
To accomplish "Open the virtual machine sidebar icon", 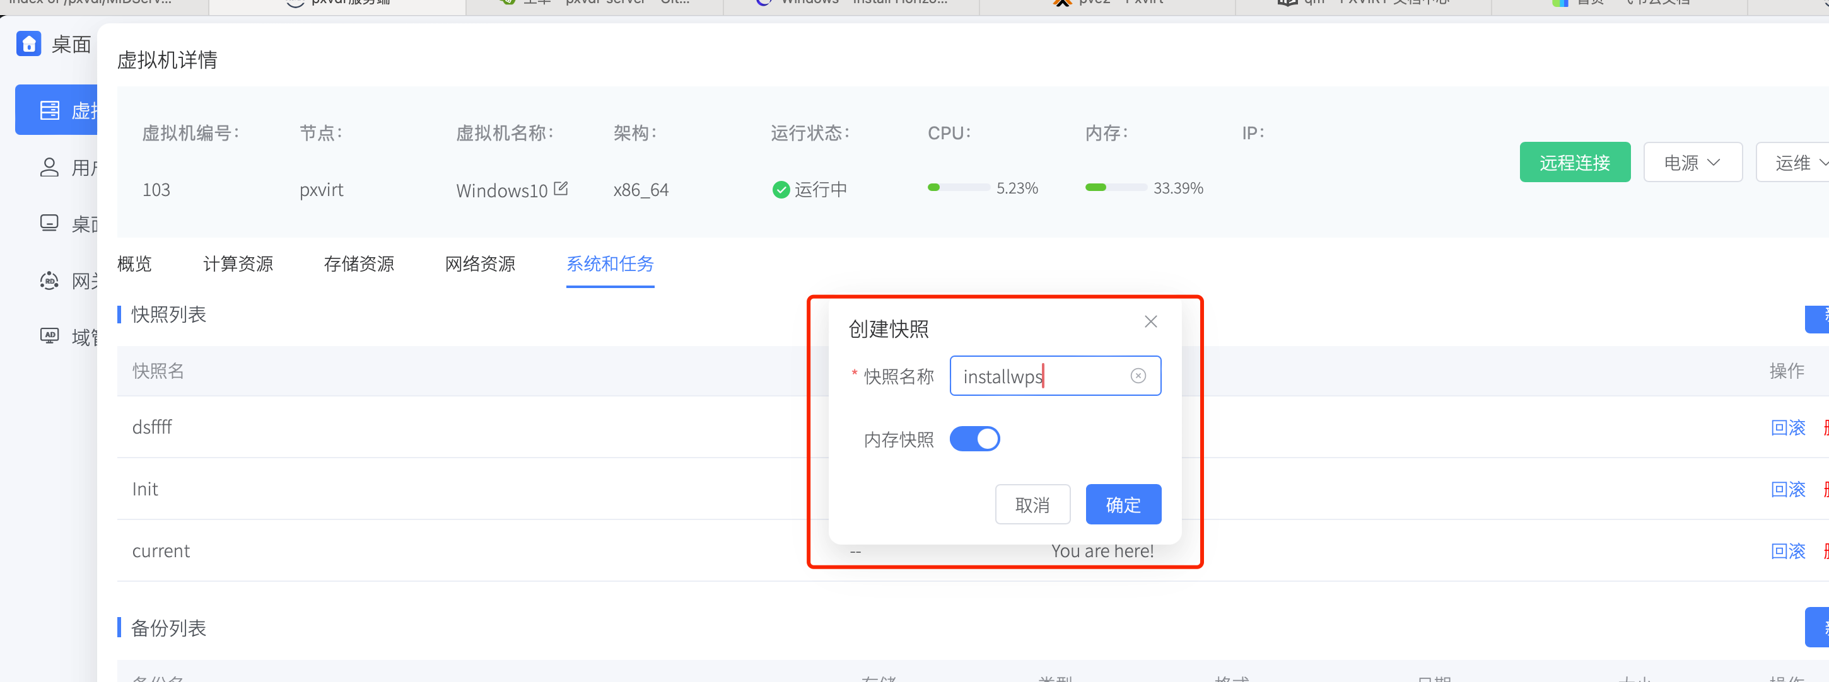I will click(50, 110).
